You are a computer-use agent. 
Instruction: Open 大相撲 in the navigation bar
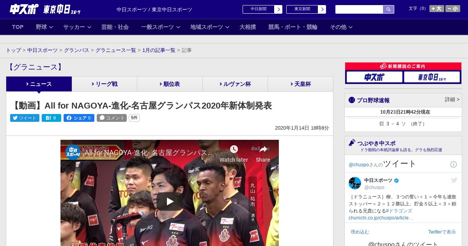point(248,27)
